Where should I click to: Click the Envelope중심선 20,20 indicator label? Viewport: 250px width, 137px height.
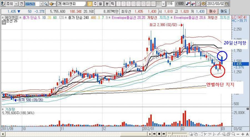pos(129,18)
